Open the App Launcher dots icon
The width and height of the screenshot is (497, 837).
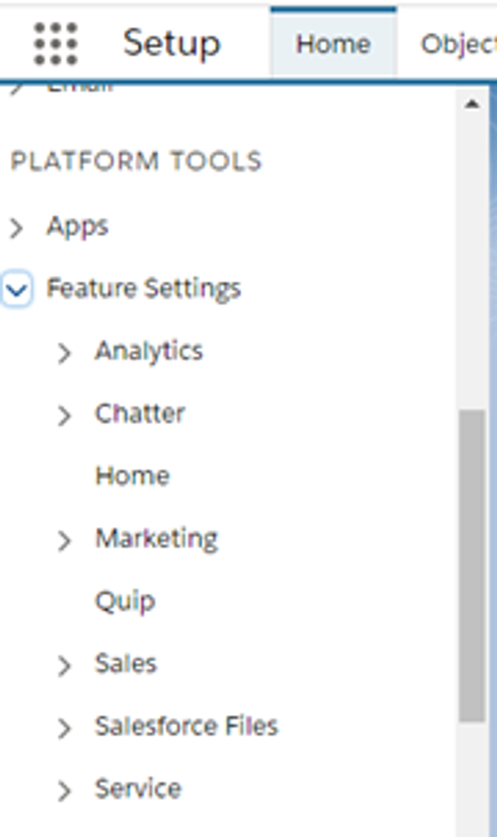click(x=55, y=44)
